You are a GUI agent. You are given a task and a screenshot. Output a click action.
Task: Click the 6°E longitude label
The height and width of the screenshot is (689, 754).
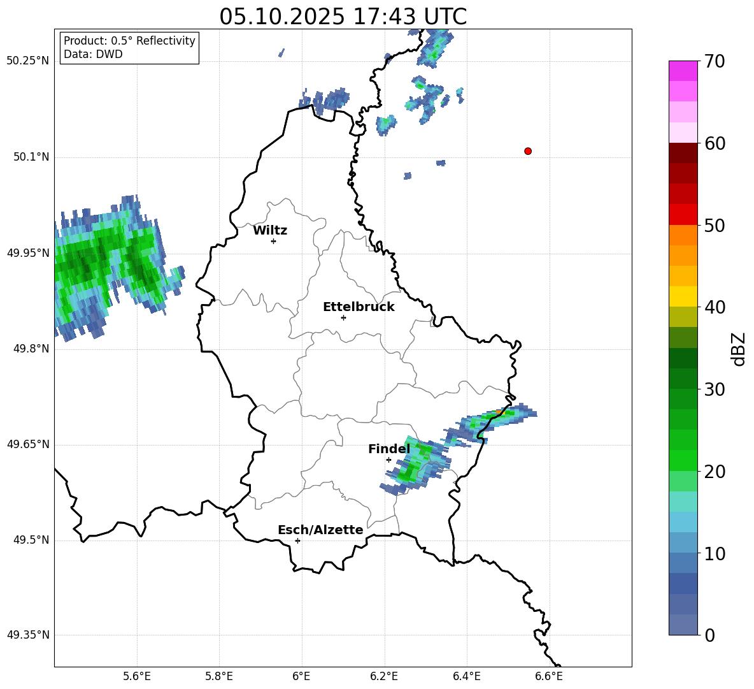[x=301, y=676]
